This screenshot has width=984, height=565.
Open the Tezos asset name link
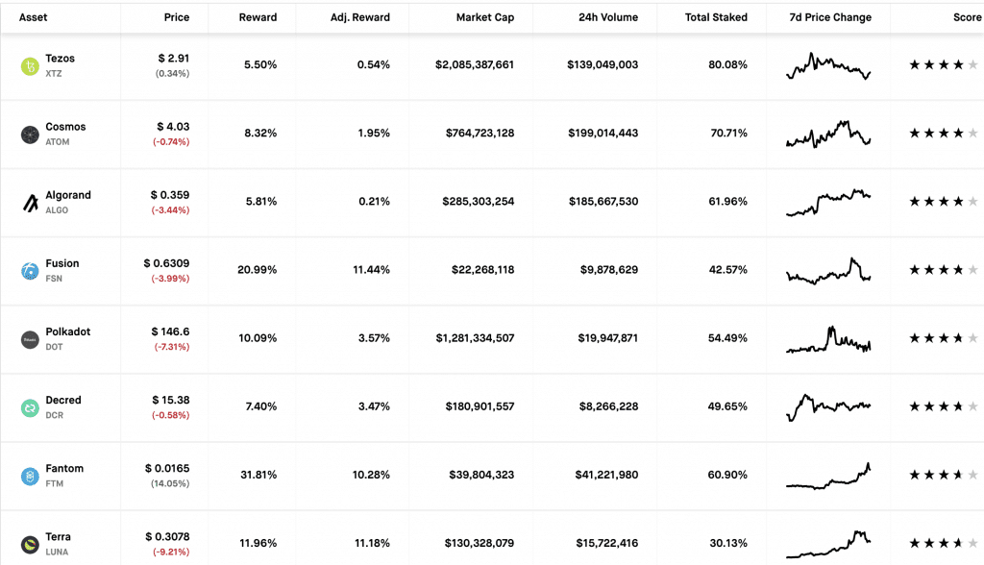pyautogui.click(x=60, y=59)
